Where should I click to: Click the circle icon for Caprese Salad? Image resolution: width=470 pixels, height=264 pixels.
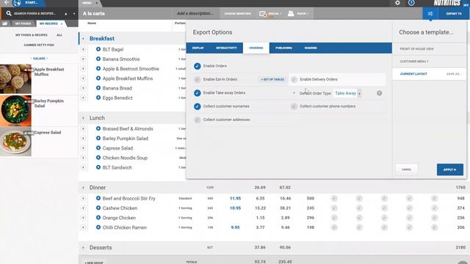click(x=98, y=148)
